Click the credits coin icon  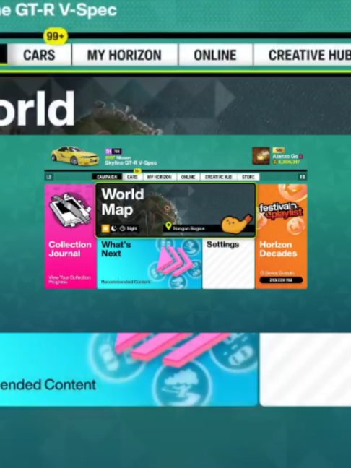275,162
